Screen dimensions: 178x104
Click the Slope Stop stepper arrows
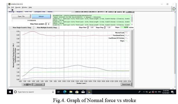pos(105,27)
